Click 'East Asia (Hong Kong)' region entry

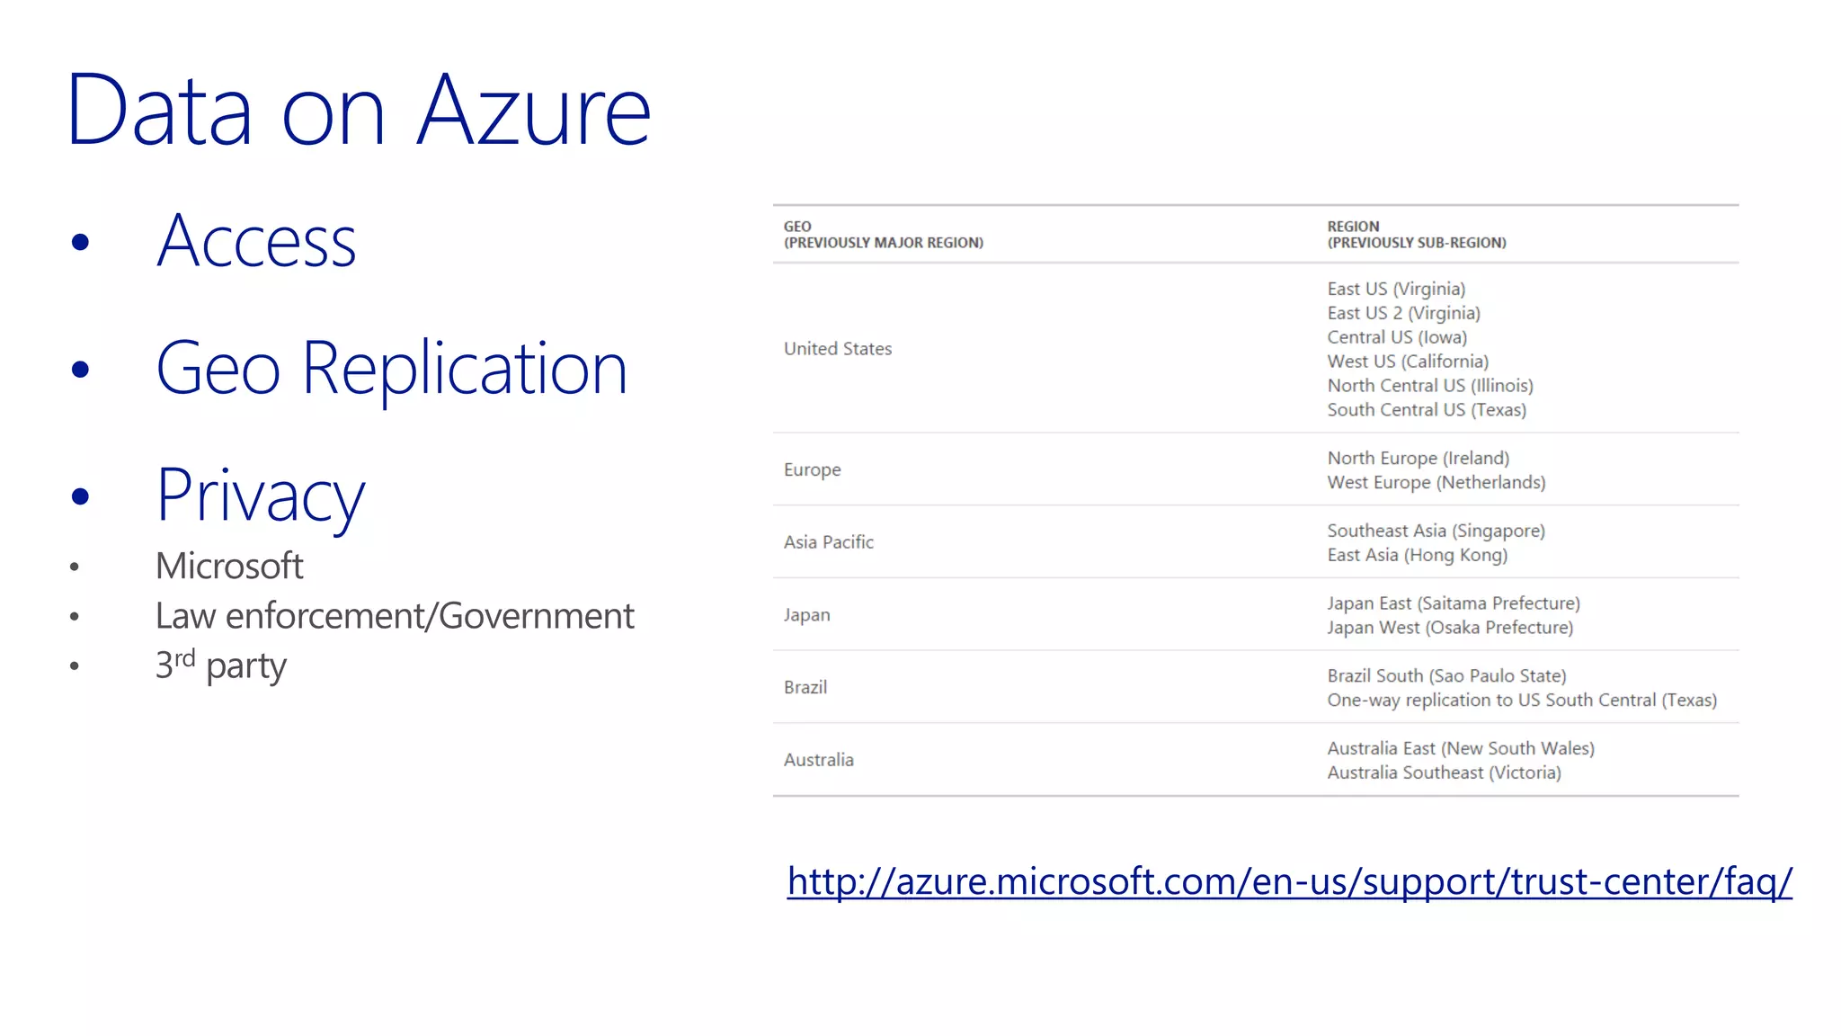tap(1418, 556)
